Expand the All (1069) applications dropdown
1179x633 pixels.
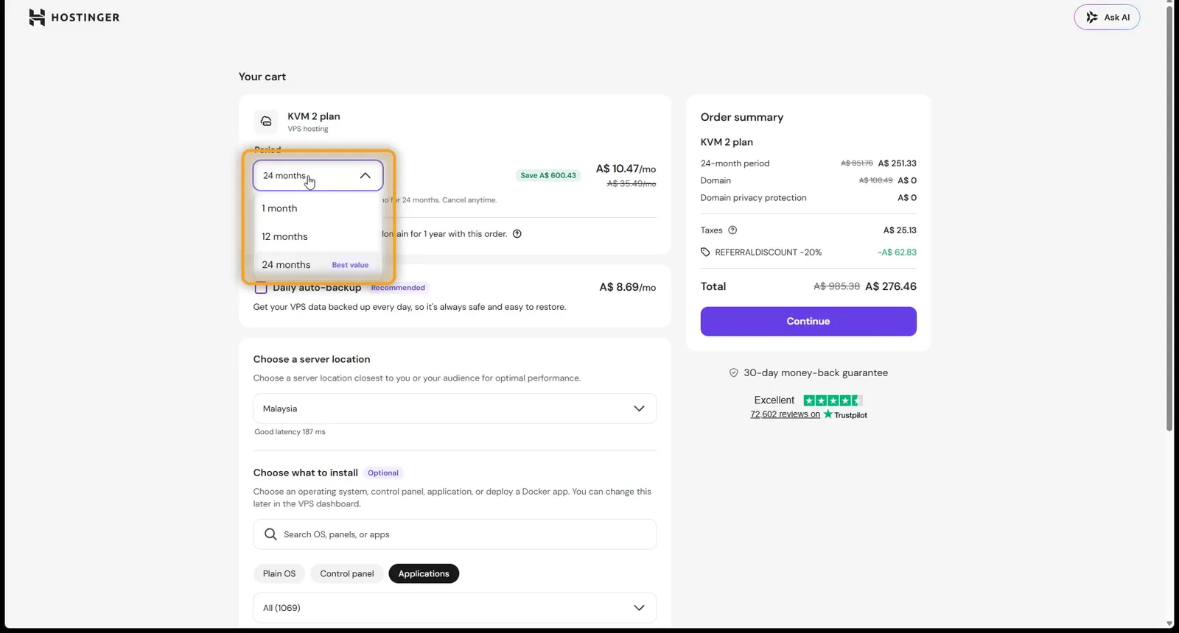(455, 608)
